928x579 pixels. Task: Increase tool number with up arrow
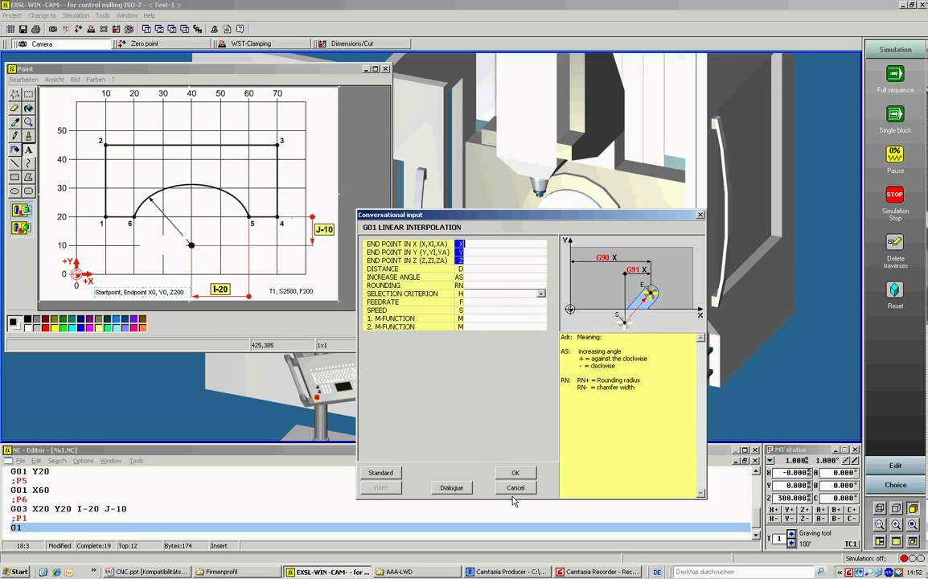pos(791,535)
